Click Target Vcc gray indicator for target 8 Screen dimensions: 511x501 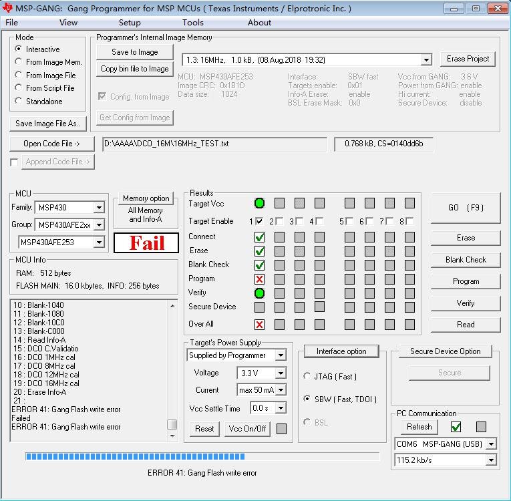[x=409, y=203]
